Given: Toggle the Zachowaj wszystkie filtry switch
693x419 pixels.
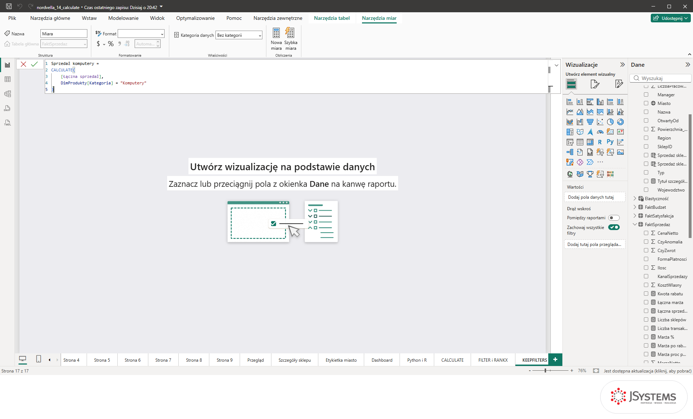Looking at the screenshot, I should 614,227.
